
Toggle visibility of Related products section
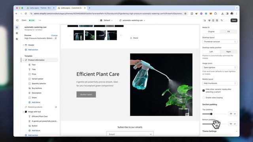(x=56, y=107)
